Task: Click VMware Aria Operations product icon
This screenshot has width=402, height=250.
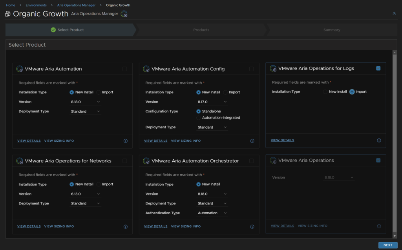Action: click(273, 161)
